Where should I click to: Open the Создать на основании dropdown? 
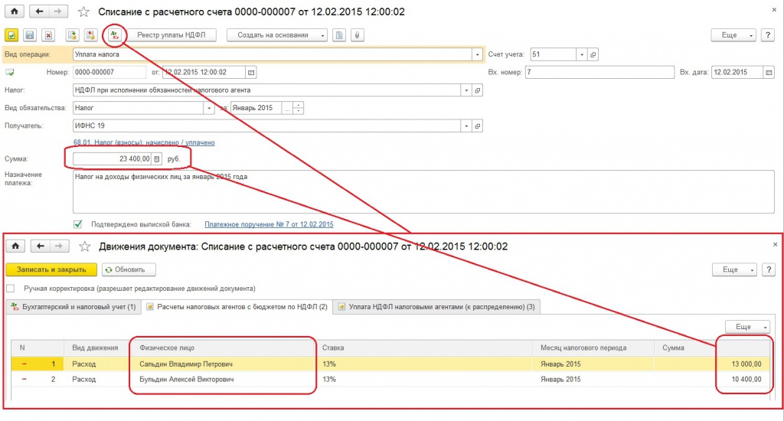coord(277,35)
